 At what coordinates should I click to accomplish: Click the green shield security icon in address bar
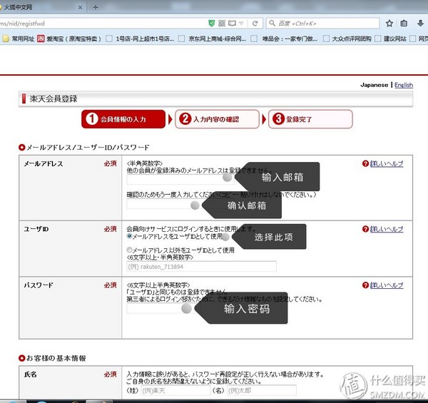tap(212, 24)
